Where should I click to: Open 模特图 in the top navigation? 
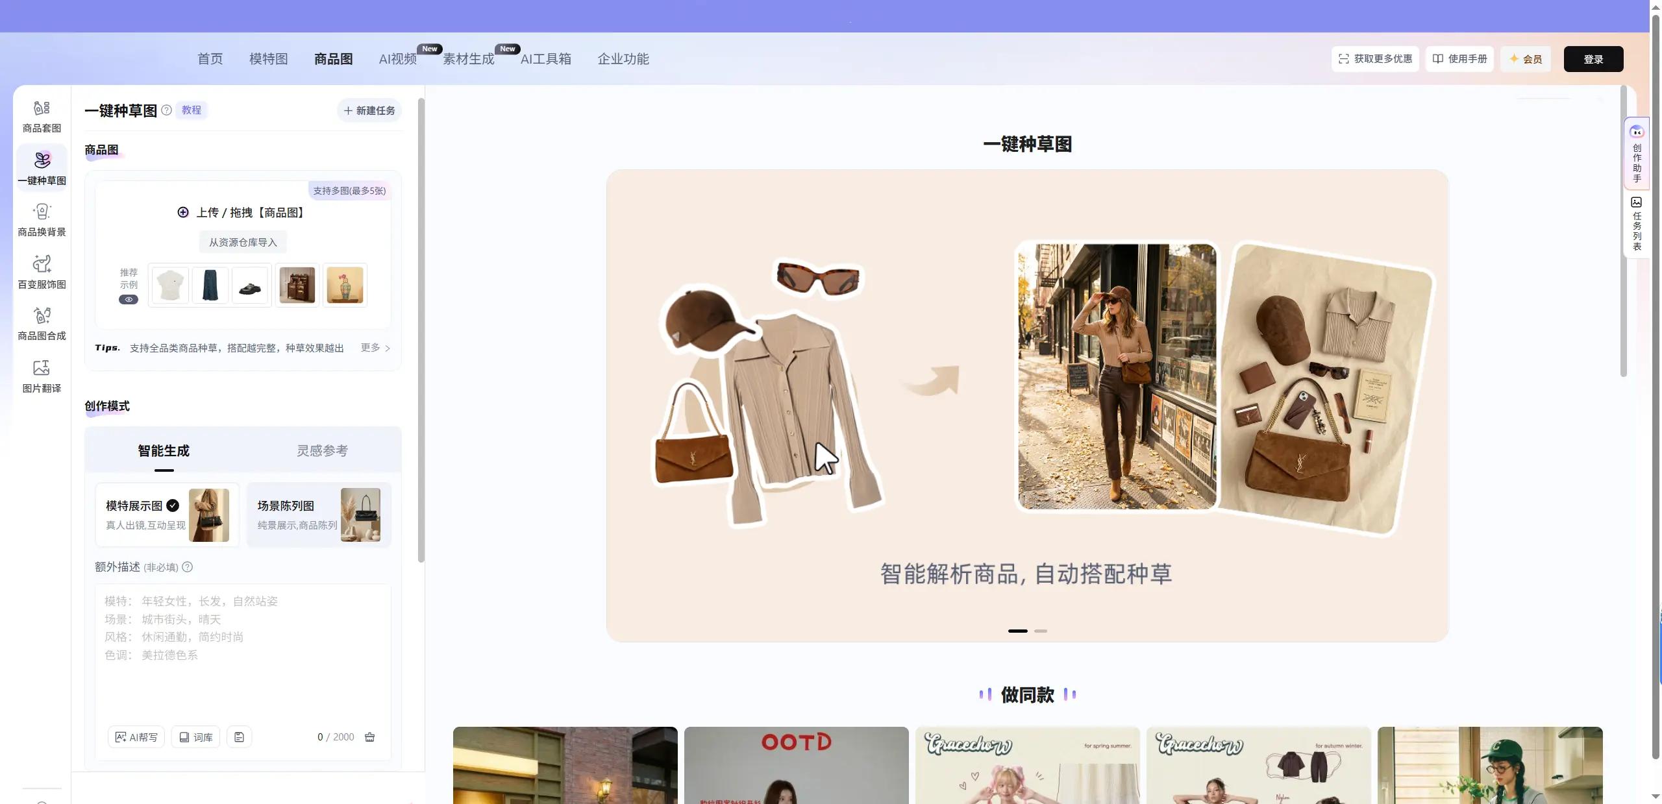click(268, 59)
